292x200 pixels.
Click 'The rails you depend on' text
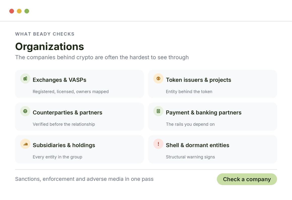tap(190, 124)
